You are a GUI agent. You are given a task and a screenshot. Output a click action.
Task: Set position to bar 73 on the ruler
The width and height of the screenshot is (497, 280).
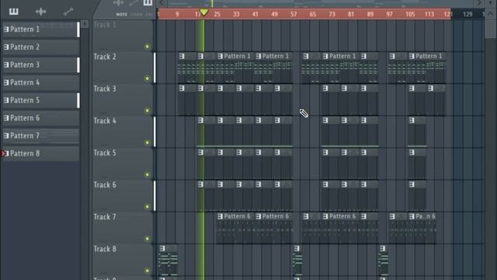point(332,14)
